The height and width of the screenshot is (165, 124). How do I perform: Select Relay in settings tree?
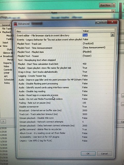pos(7,83)
